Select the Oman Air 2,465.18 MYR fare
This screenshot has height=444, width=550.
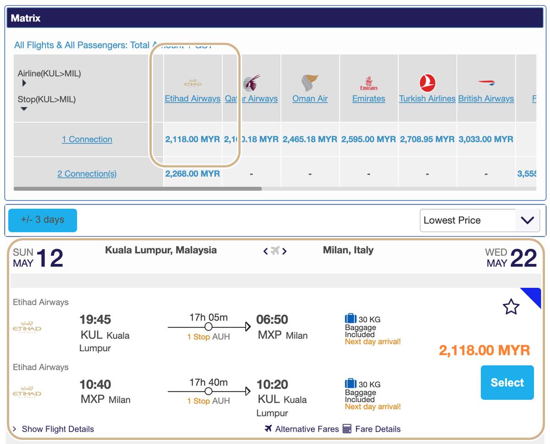[x=310, y=139]
